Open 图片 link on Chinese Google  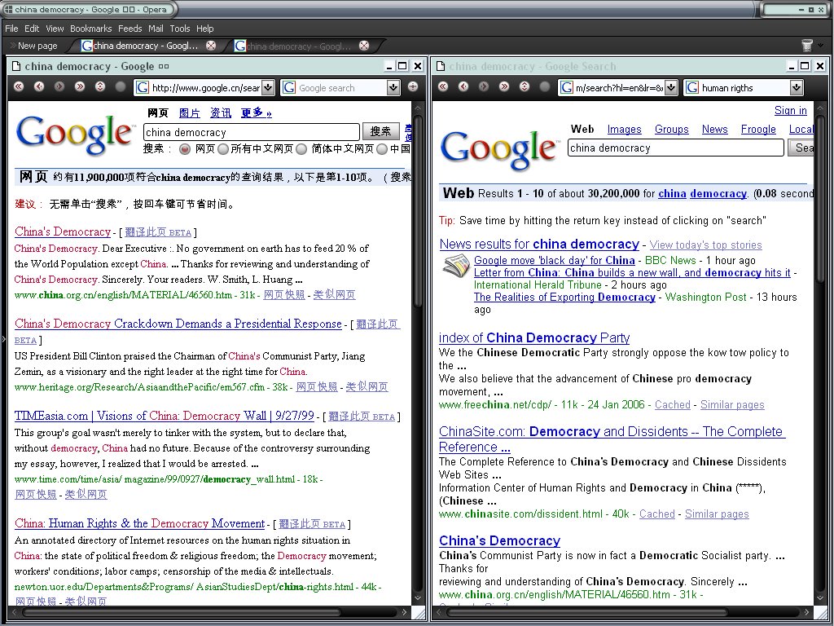click(189, 112)
